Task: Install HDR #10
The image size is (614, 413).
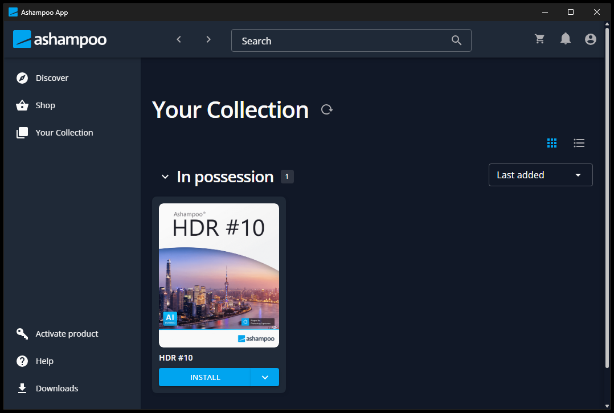Action: (205, 377)
